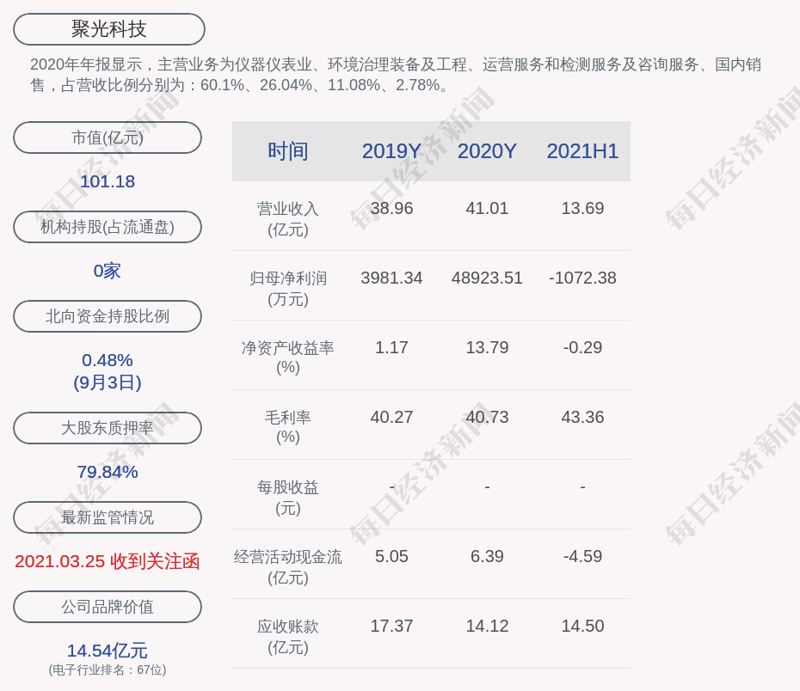This screenshot has width=800, height=691.
Task: Select the 市值(亿元) label pill
Action: 108,138
